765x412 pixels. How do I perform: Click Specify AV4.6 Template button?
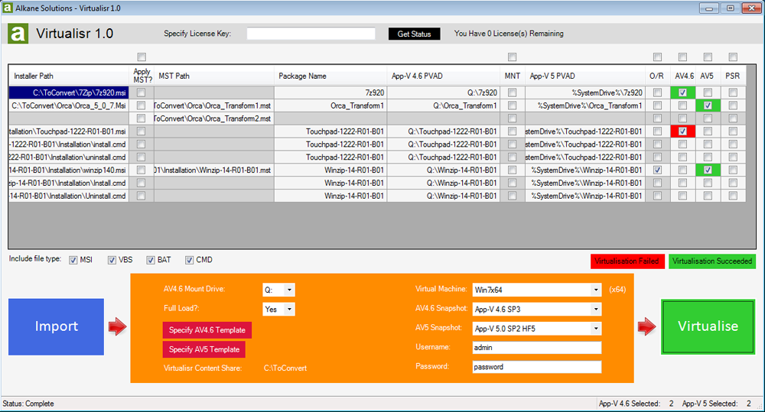point(207,330)
